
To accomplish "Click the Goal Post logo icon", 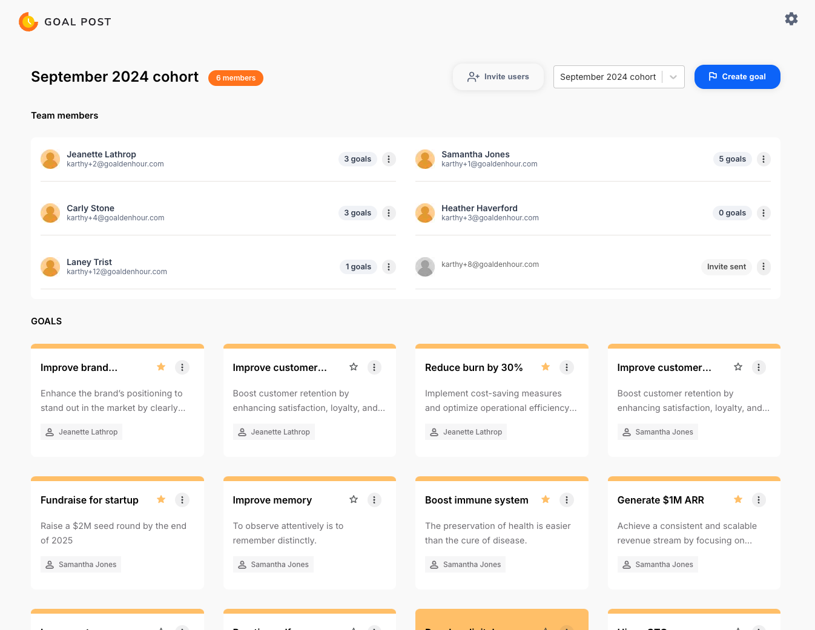I will (x=28, y=22).
